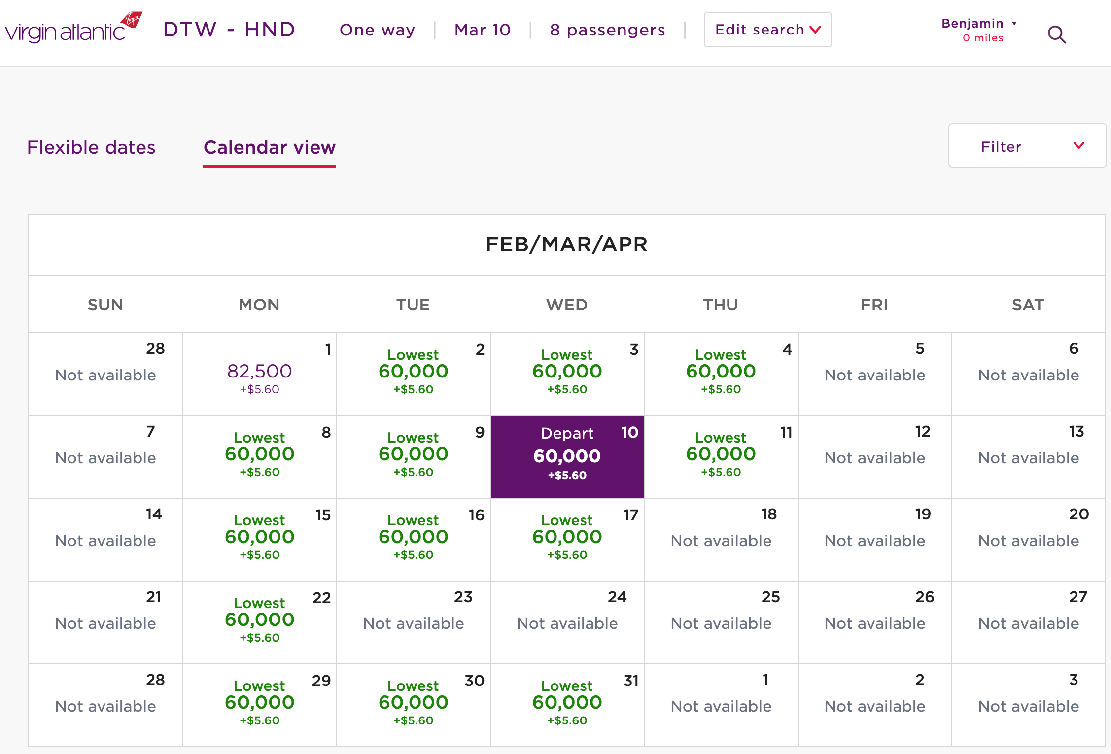The height and width of the screenshot is (754, 1111).
Task: Choose Wednesday March 31 fare
Action: pos(567,705)
